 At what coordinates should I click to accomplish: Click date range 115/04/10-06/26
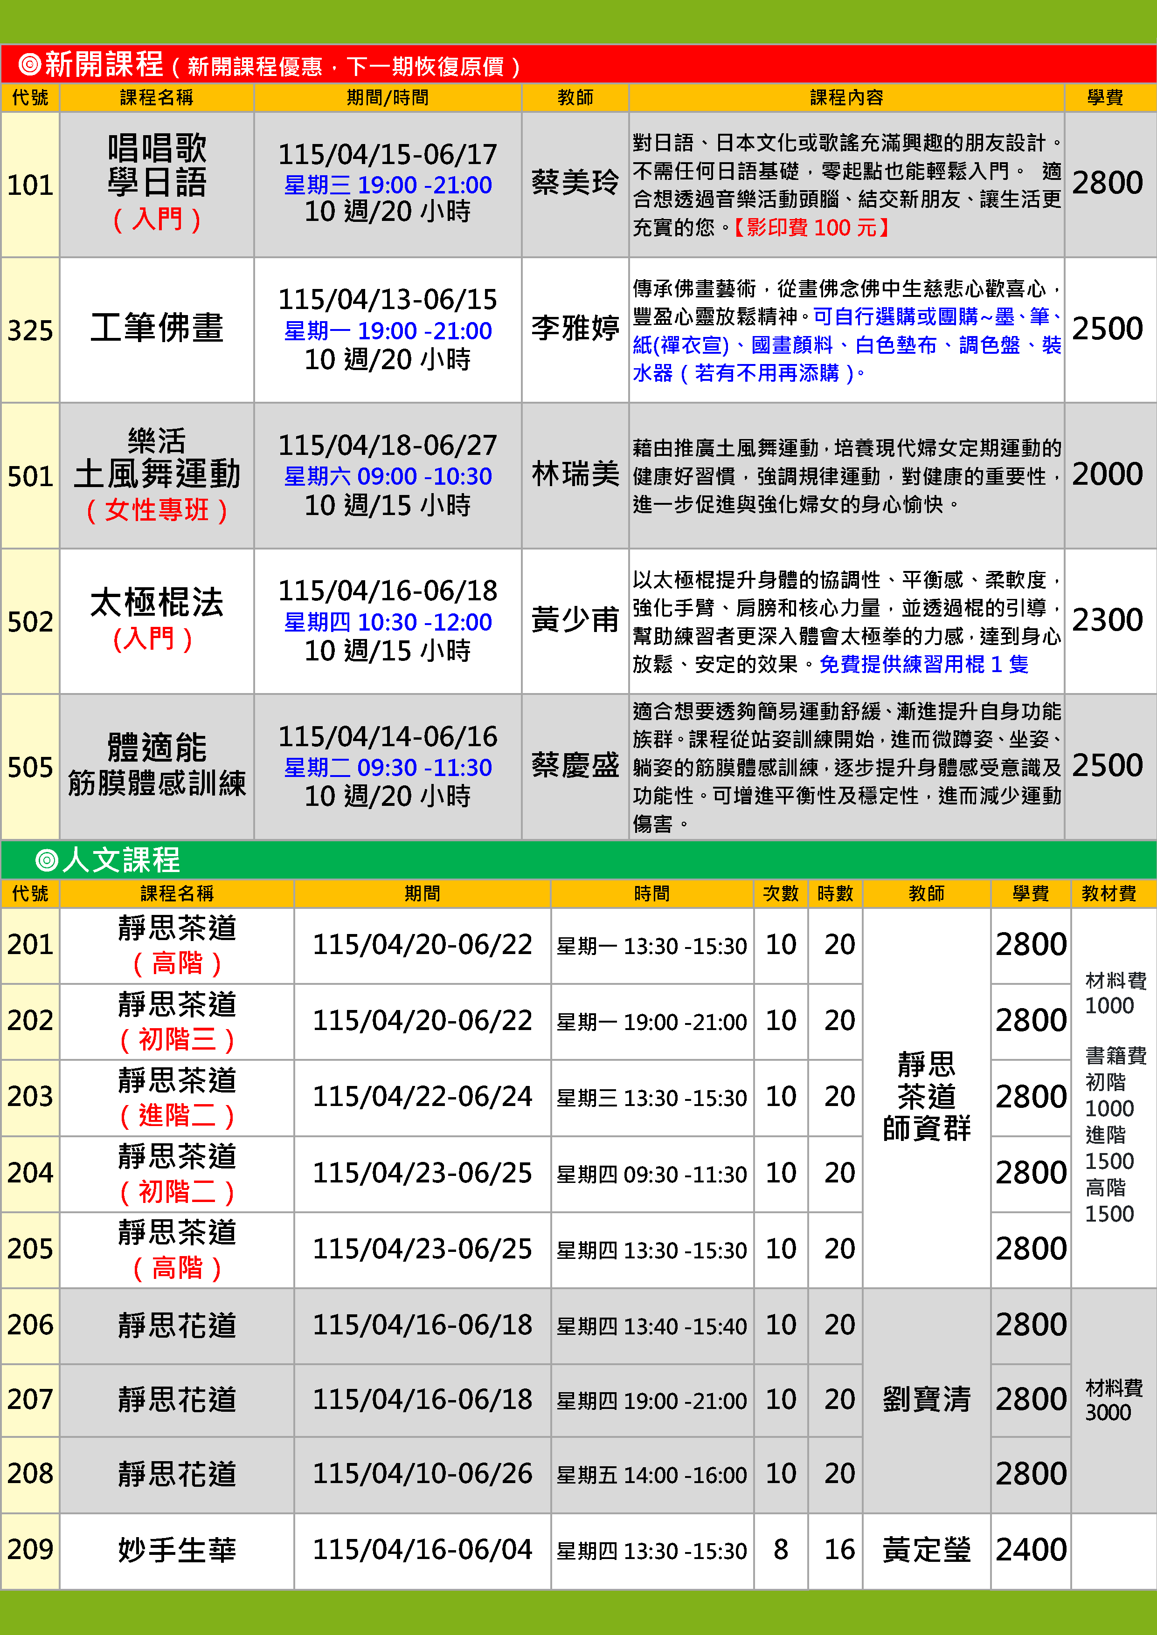click(x=422, y=1473)
